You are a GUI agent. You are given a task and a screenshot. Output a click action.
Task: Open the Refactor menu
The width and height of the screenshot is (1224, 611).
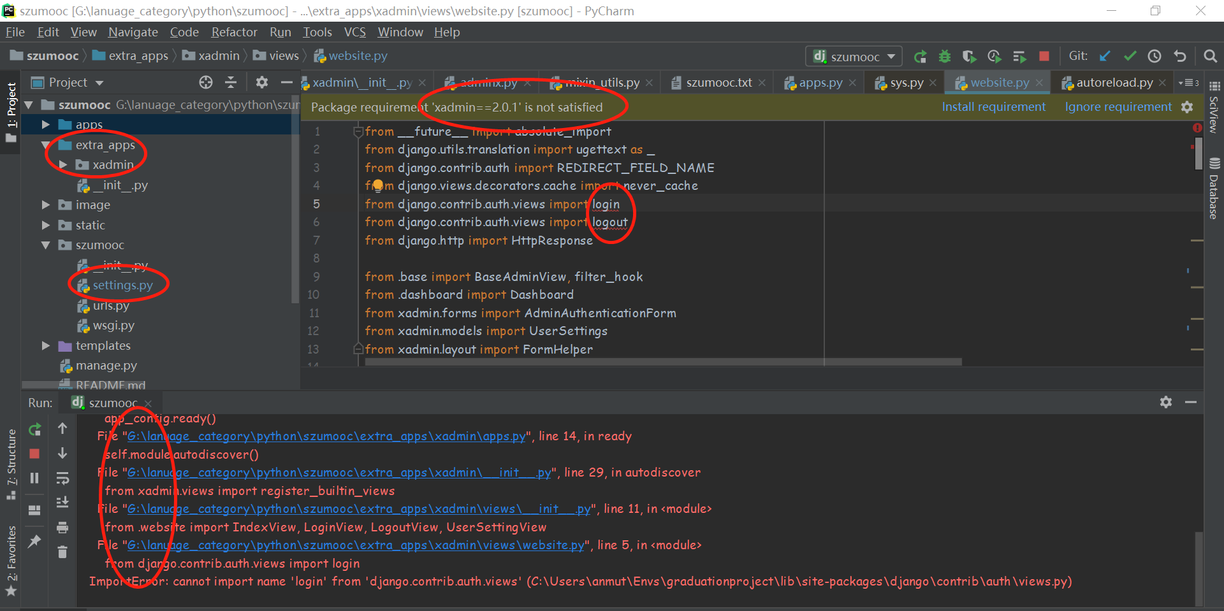point(234,32)
